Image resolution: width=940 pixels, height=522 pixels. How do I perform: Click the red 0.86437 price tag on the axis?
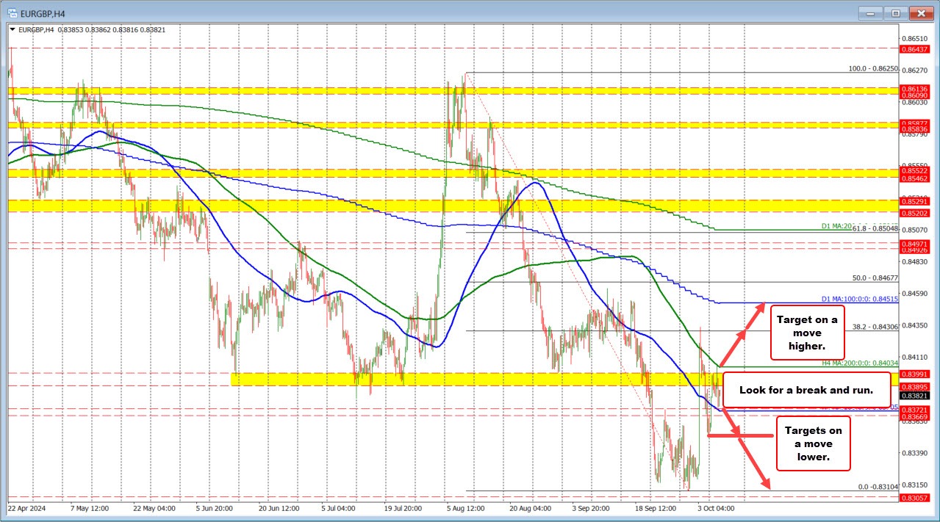click(x=914, y=49)
